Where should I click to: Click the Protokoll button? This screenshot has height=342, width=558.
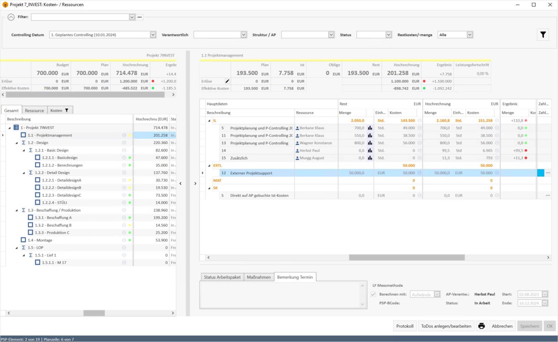click(x=405, y=326)
